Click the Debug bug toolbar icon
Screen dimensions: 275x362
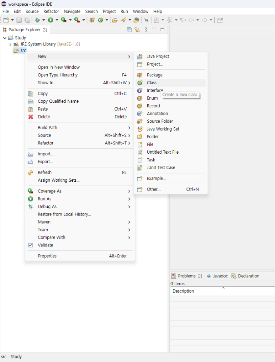click(x=37, y=20)
